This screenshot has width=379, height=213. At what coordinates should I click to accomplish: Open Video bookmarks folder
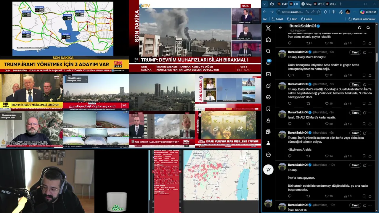click(307, 19)
